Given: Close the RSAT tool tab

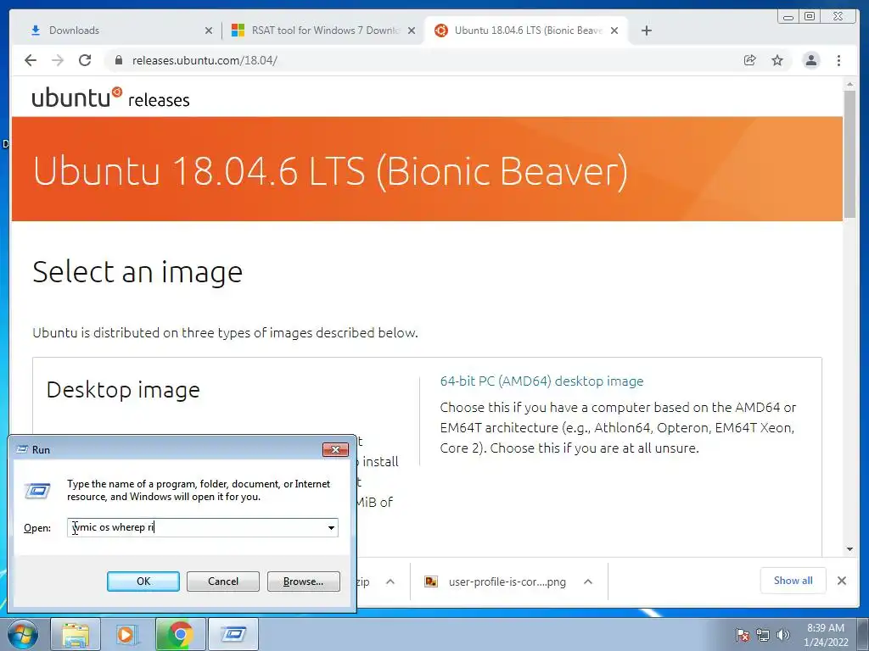Looking at the screenshot, I should pos(412,31).
